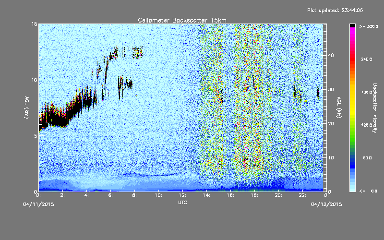Image resolution: width=384 pixels, height=240 pixels.
Task: Click the '60.0' colorbar label
Action: point(367,158)
